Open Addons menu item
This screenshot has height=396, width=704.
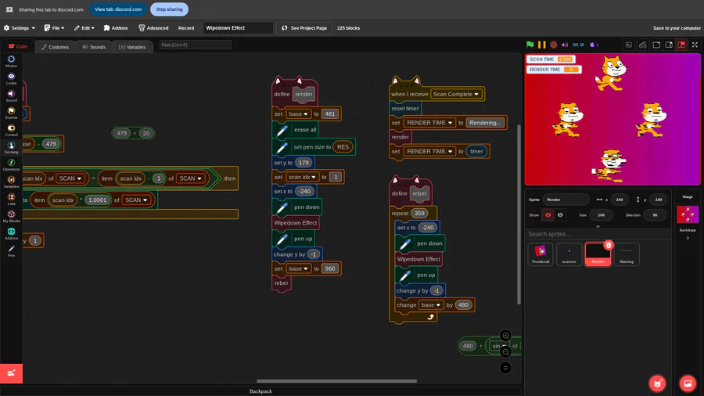[116, 28]
